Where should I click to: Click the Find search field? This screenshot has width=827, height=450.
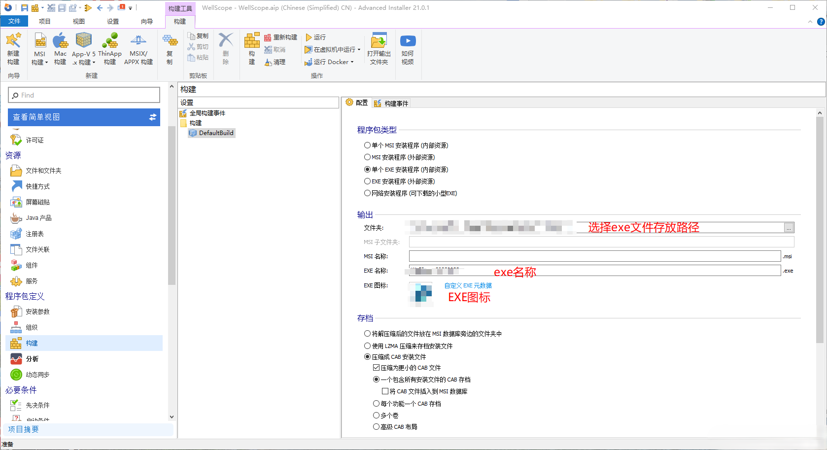tap(84, 95)
